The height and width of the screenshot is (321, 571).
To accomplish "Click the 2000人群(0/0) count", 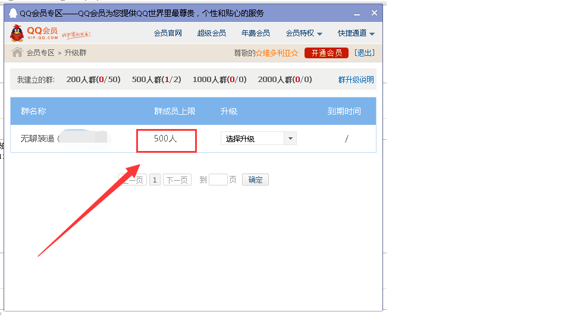I will coord(285,79).
